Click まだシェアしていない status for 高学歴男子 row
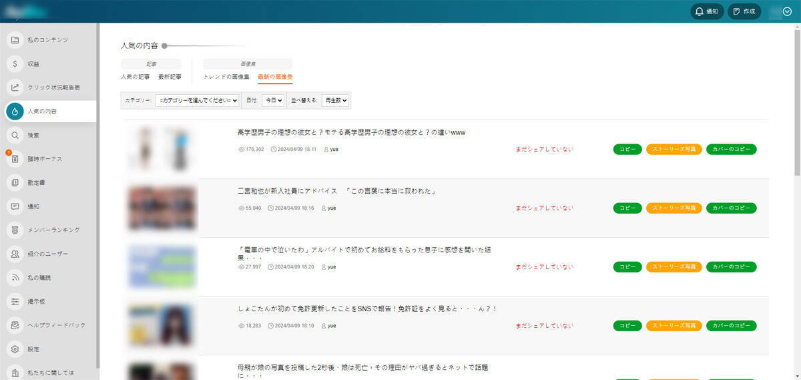This screenshot has height=380, width=801. click(x=544, y=150)
